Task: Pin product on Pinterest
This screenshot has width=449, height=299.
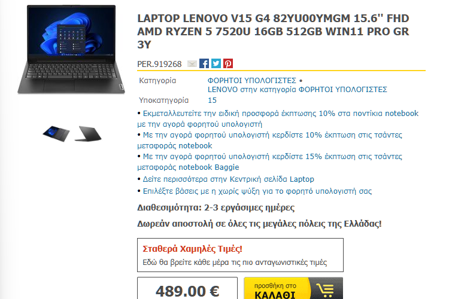Action: (x=228, y=63)
